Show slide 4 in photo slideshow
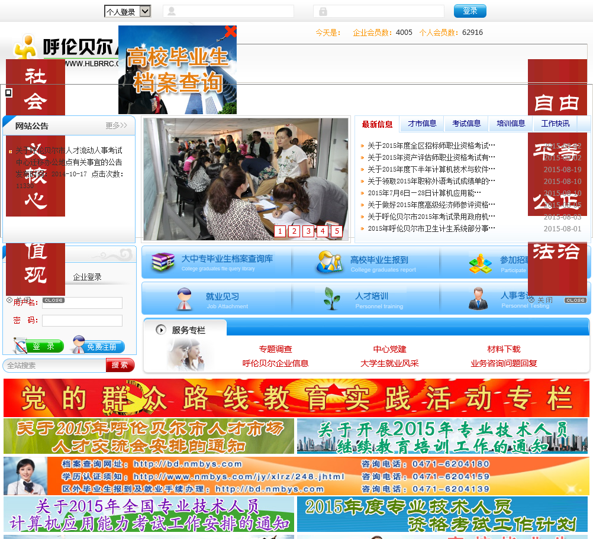Image resolution: width=593 pixels, height=539 pixels. click(323, 231)
